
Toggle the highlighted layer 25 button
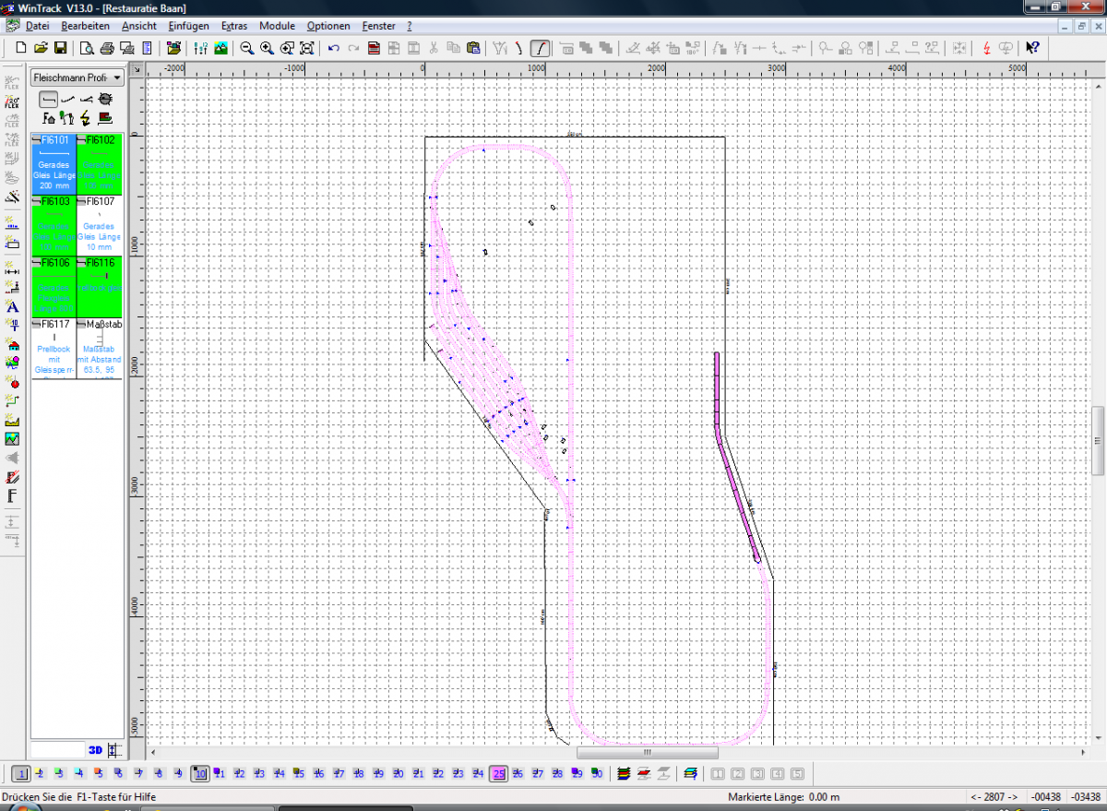tap(498, 773)
